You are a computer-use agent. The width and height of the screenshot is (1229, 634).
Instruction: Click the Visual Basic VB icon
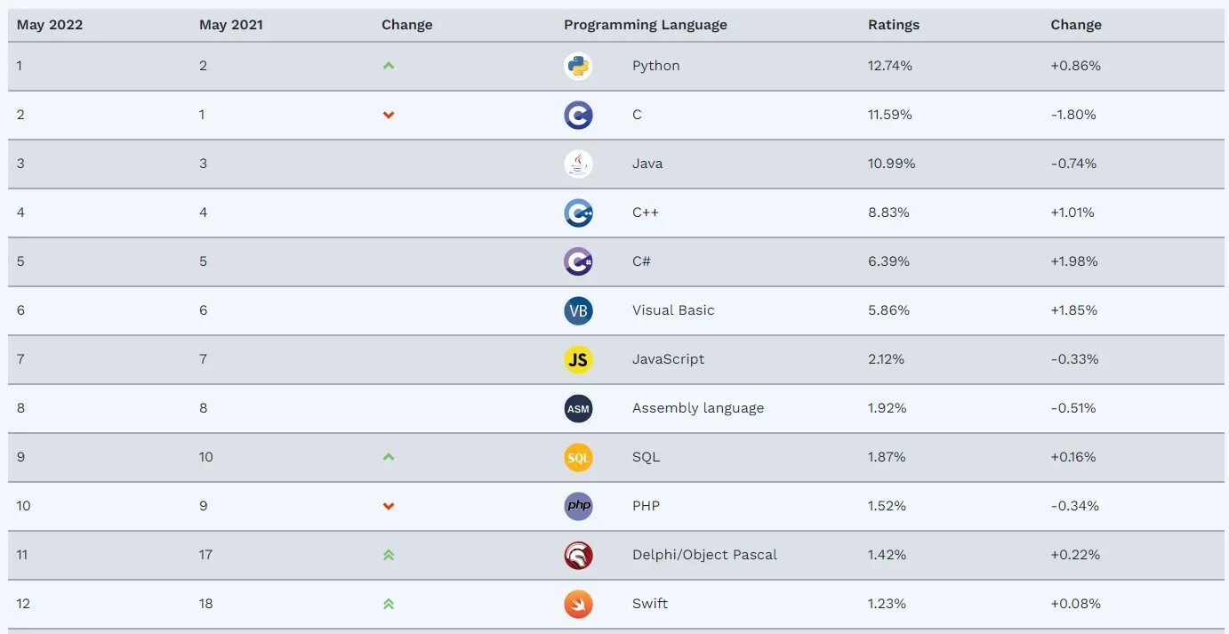(x=578, y=310)
